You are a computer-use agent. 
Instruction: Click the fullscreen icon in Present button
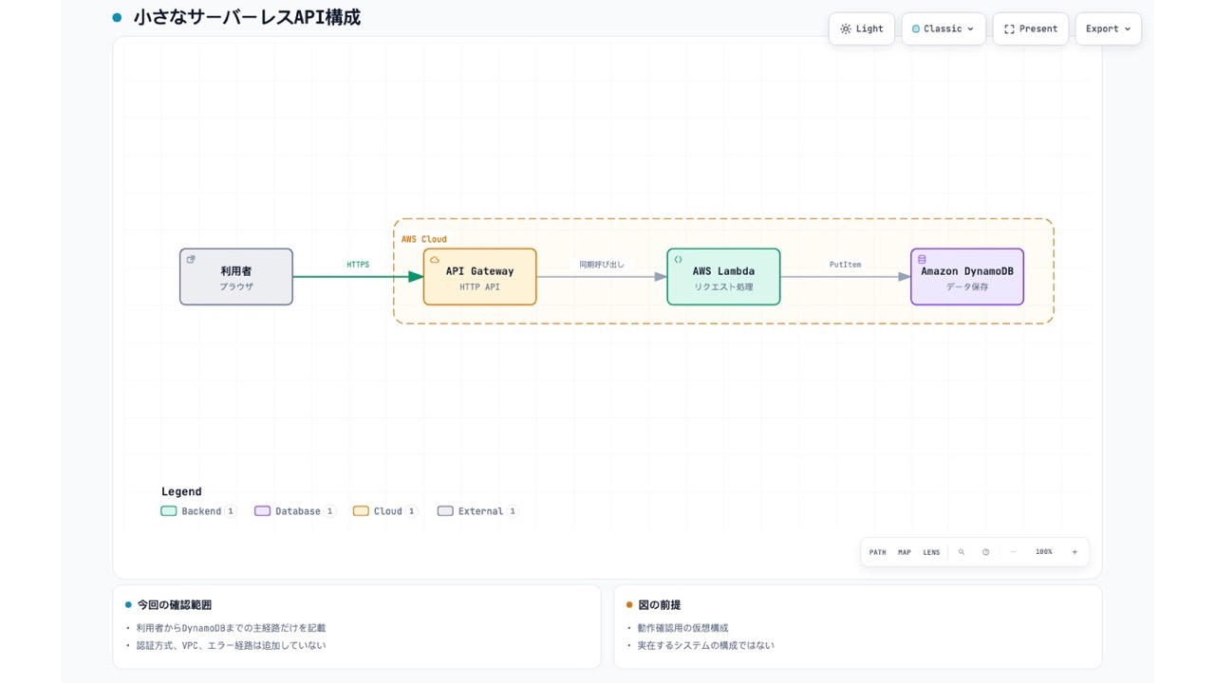click(1009, 28)
